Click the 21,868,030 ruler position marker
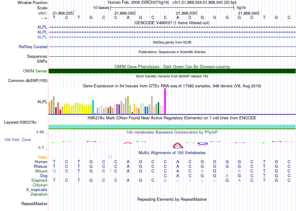 click(124, 13)
